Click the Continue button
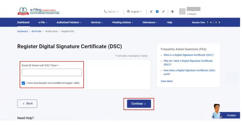This screenshot has width=242, height=125. 139,104
